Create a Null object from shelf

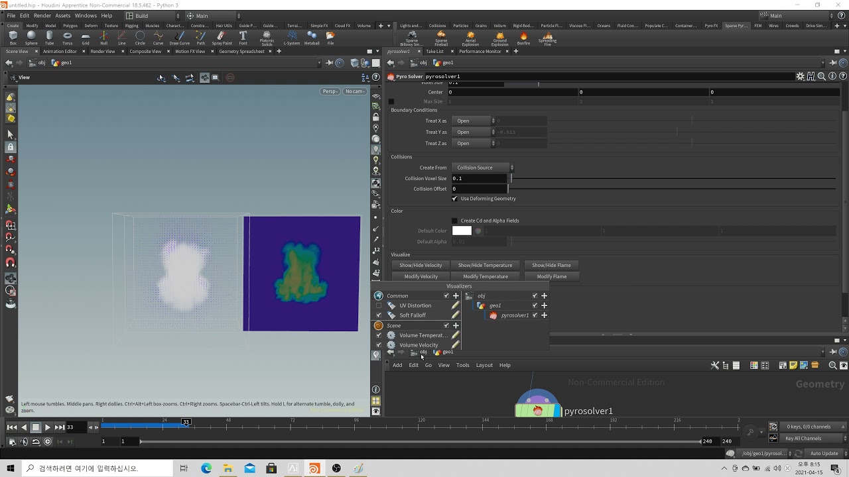tap(103, 38)
